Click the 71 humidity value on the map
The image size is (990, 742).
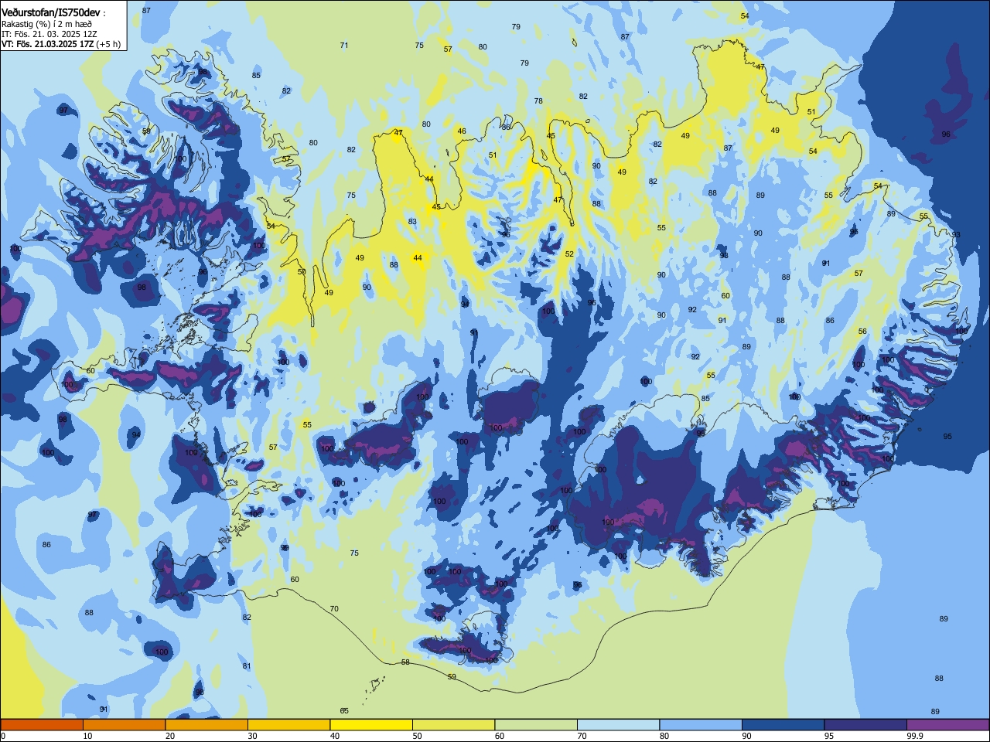coord(344,46)
